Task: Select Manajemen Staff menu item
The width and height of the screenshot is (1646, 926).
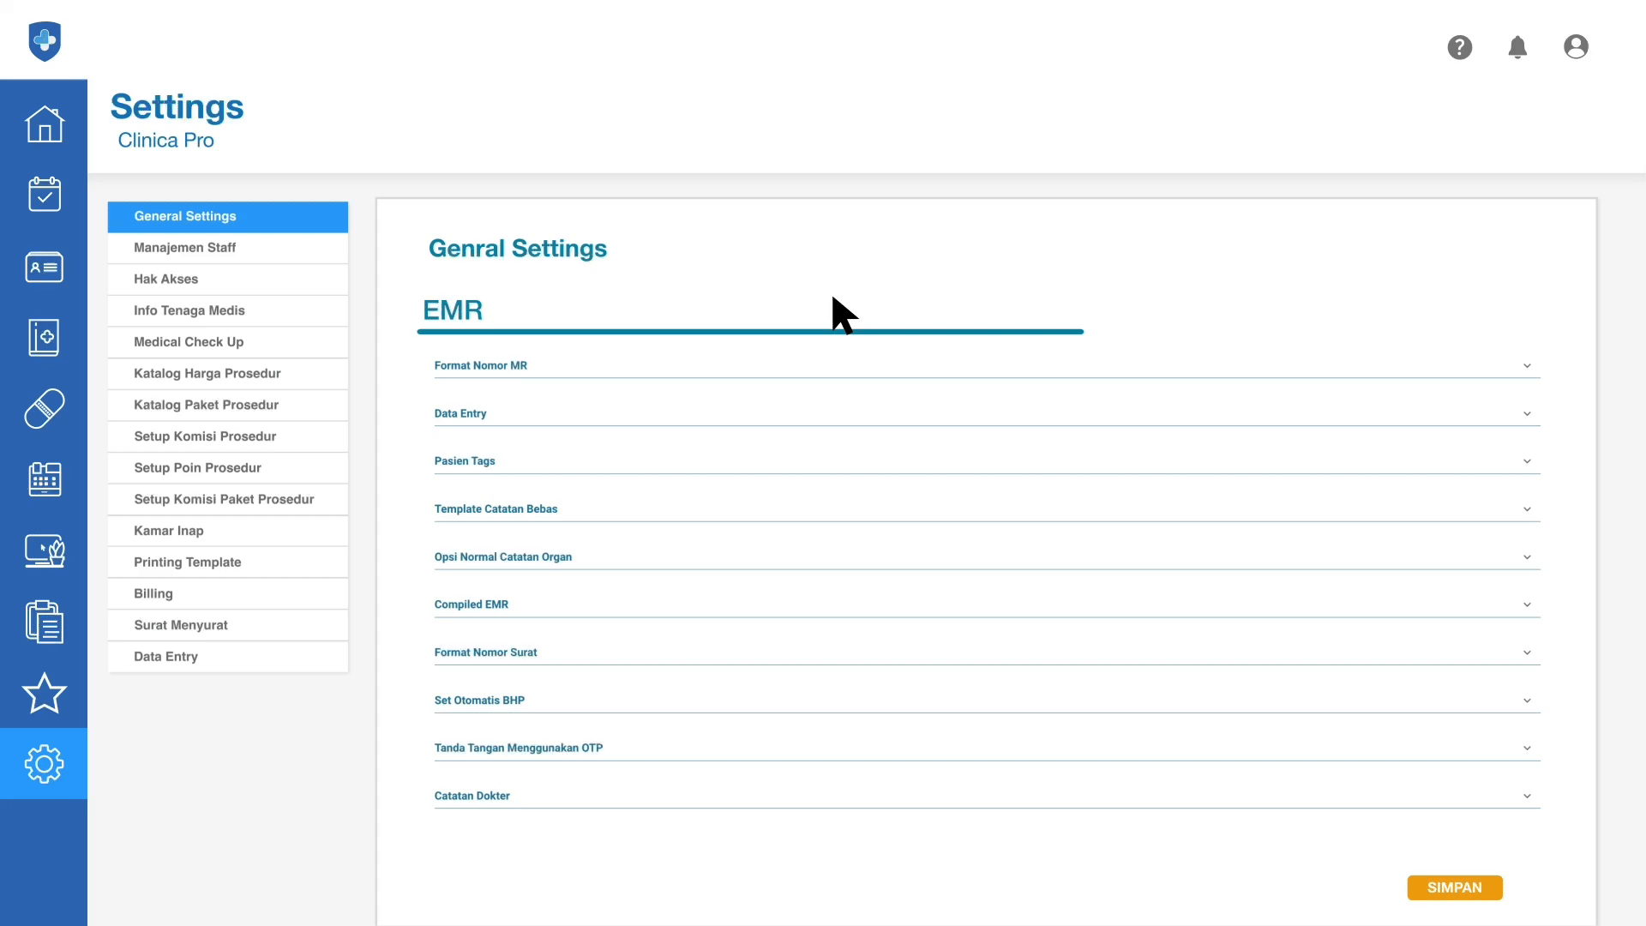Action: [x=185, y=248]
